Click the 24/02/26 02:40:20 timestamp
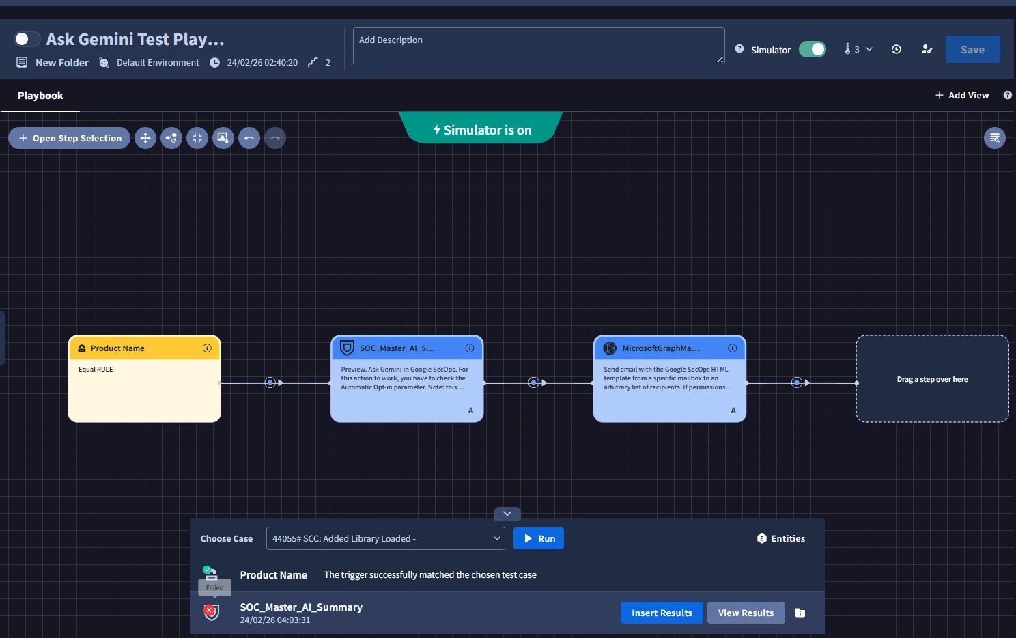Image resolution: width=1016 pixels, height=638 pixels. tap(262, 62)
